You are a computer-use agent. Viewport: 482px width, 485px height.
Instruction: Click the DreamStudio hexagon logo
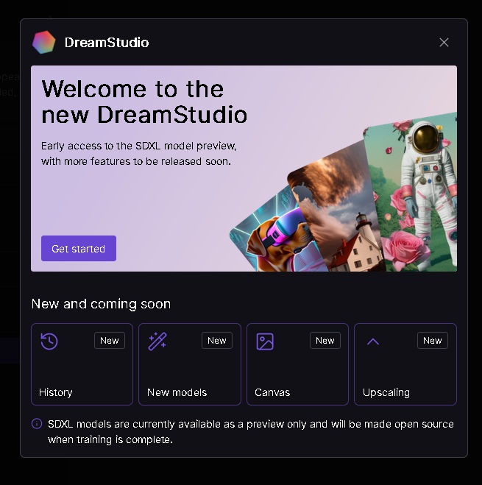(44, 43)
